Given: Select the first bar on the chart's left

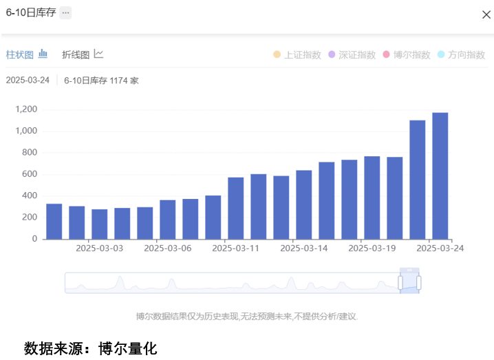Looking at the screenshot, I should pyautogui.click(x=54, y=222).
